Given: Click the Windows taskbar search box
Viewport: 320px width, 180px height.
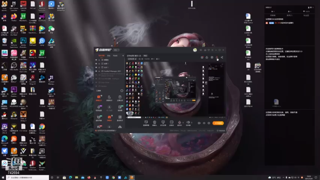Looking at the screenshot, I should tap(28, 178).
